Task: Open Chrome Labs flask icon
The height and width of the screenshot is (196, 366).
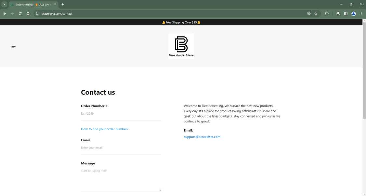Action: pos(338,14)
